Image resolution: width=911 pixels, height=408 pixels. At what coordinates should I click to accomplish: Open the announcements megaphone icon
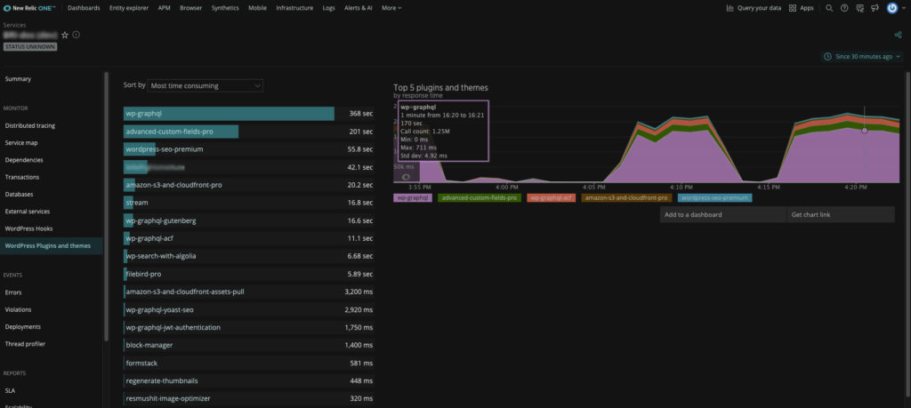point(874,8)
